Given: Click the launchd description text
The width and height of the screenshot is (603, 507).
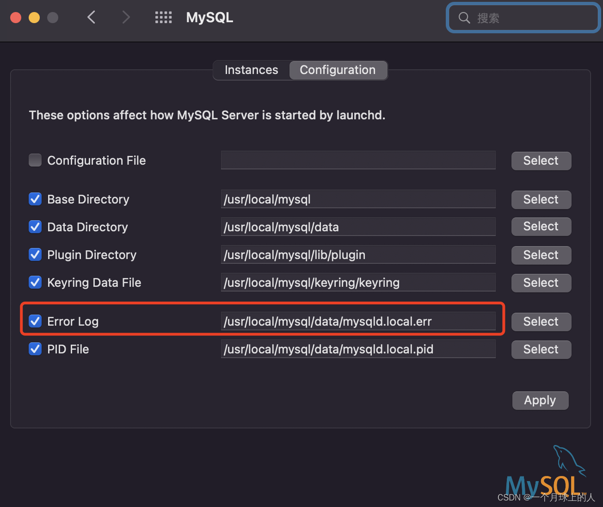Looking at the screenshot, I should tap(207, 115).
